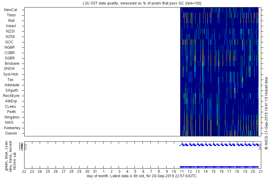The width and height of the screenshot is (269, 179).
Task: Click the SAgulfs row label
Action: pyautogui.click(x=12, y=90)
